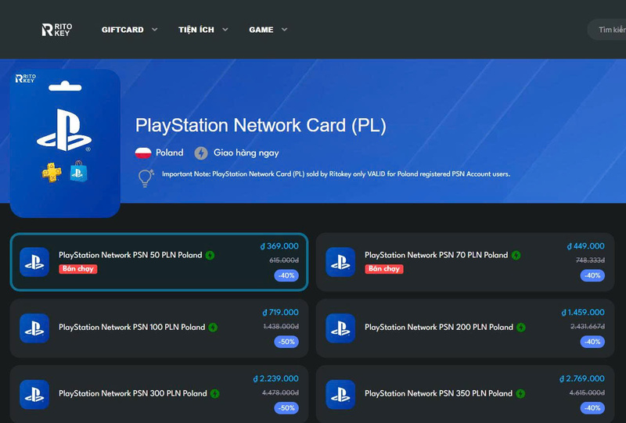626x423 pixels.
Task: Click the -50% badge on the 100 PLN card
Action: [x=286, y=342]
